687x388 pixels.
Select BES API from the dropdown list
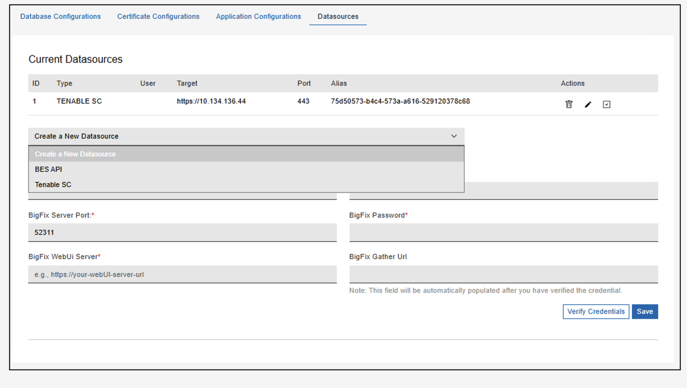pos(49,169)
